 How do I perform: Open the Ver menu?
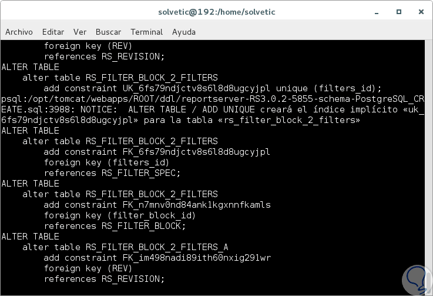[x=80, y=32]
